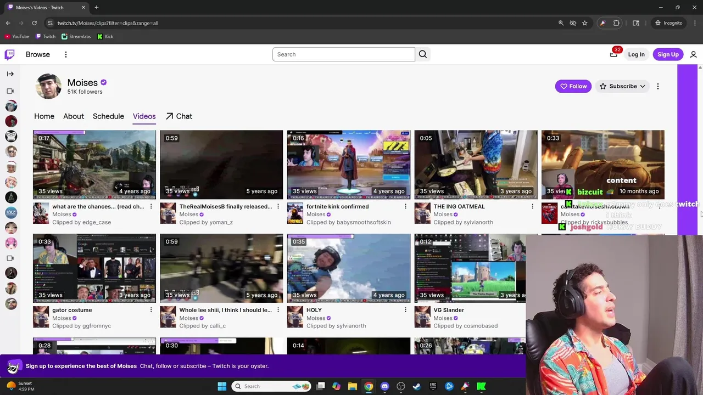Viewport: 703px width, 395px height.
Task: Open the Twitch bookmark
Action: 46,36
